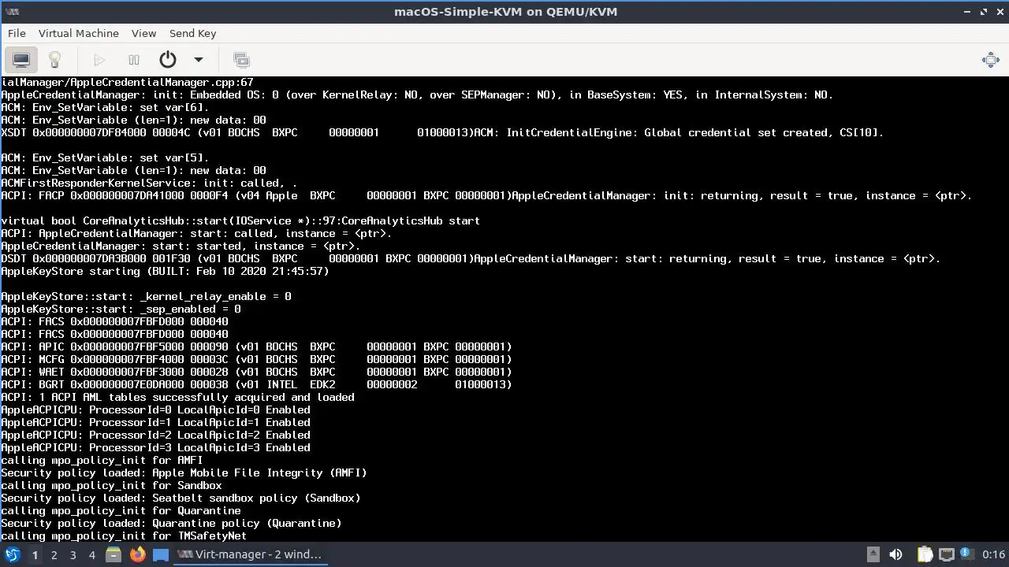This screenshot has height=567, width=1009.
Task: Click line 'calling mpo_policy_init for TMSafetyNet'
Action: [124, 535]
